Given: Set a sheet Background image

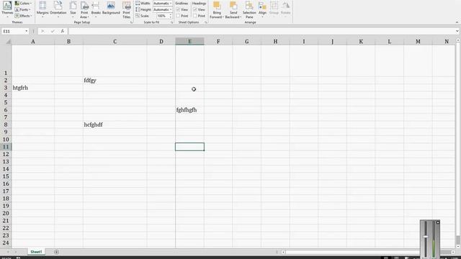Looking at the screenshot, I should [x=111, y=8].
